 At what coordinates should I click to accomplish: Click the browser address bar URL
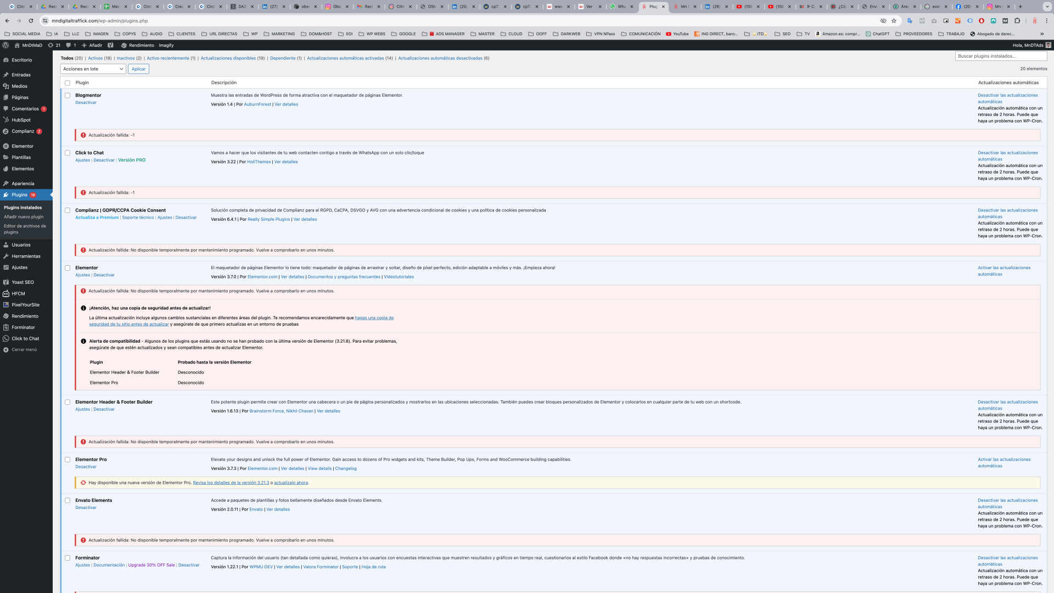pyautogui.click(x=99, y=21)
